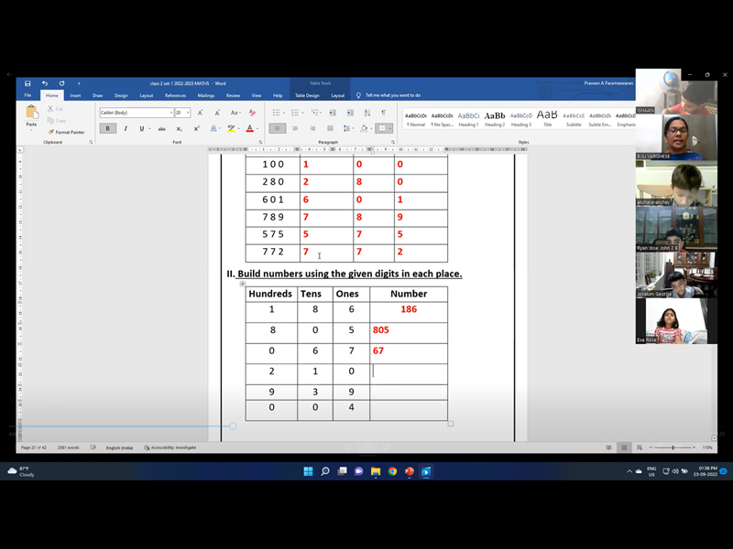Click the Format Painter icon

pyautogui.click(x=50, y=132)
